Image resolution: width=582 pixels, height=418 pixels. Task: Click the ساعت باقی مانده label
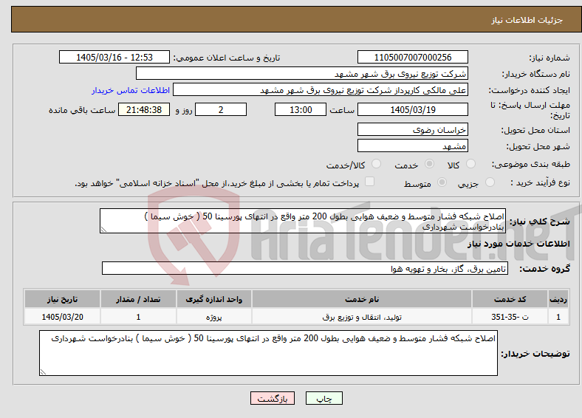[82, 110]
